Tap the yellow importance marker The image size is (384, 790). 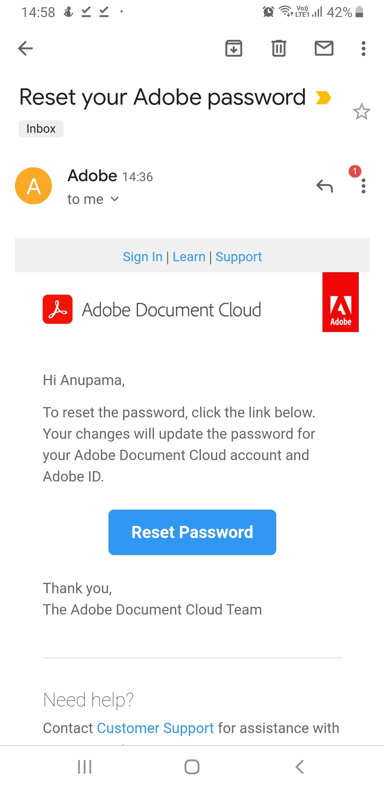pos(323,98)
